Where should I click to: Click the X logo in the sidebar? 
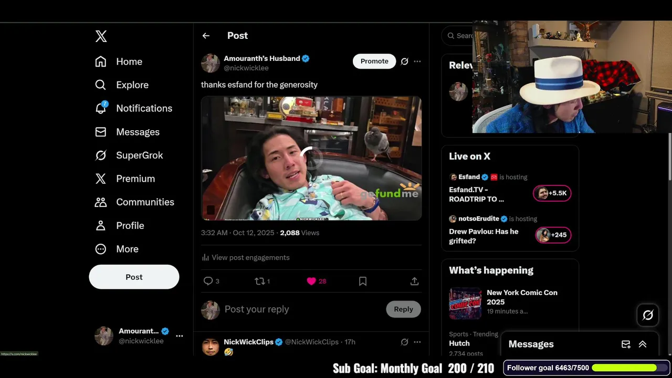(101, 36)
